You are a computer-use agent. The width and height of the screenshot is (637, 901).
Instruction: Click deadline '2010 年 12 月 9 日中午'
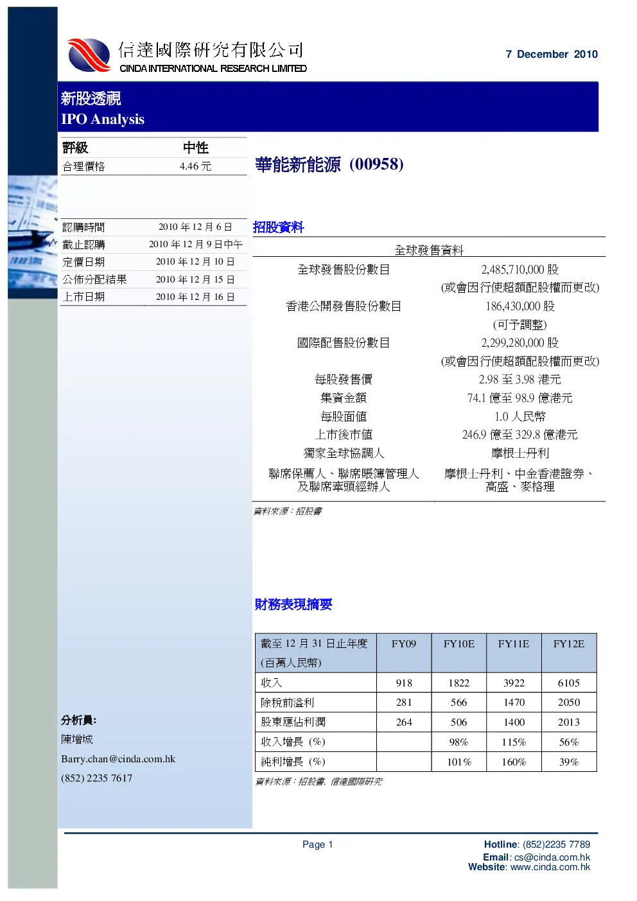196,245
